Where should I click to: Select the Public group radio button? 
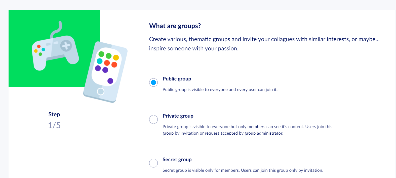pyautogui.click(x=153, y=82)
